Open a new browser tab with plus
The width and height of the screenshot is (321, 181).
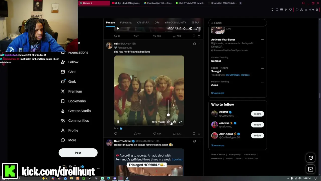(240, 3)
